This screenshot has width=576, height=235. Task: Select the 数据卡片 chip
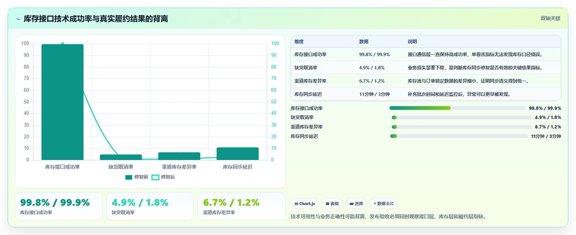tap(384, 204)
